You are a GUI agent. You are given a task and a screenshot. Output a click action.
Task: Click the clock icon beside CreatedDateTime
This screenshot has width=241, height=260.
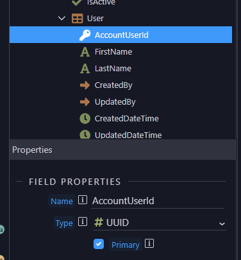(85, 119)
